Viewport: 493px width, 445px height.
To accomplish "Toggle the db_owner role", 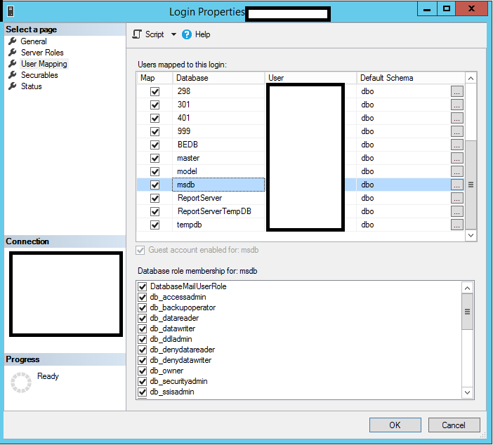I will pos(143,371).
